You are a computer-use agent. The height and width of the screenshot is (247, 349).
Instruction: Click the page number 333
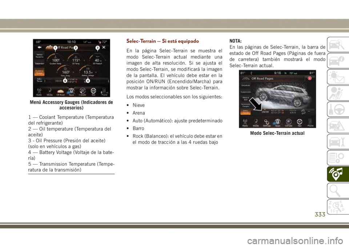[x=320, y=215]
